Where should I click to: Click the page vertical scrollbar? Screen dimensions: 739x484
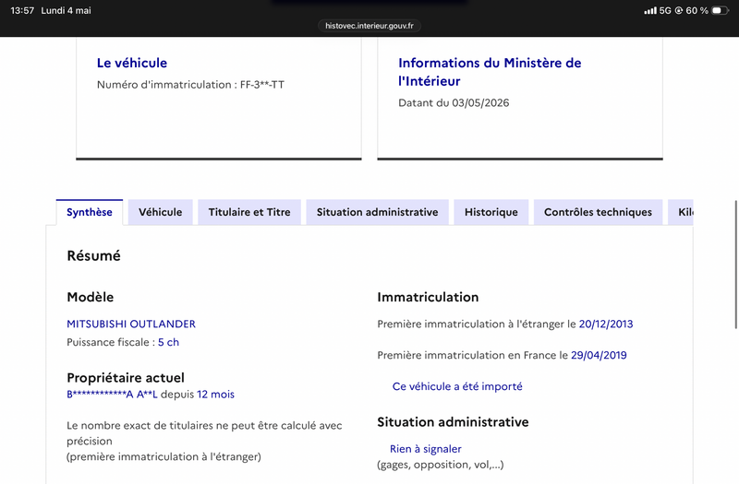[735, 265]
